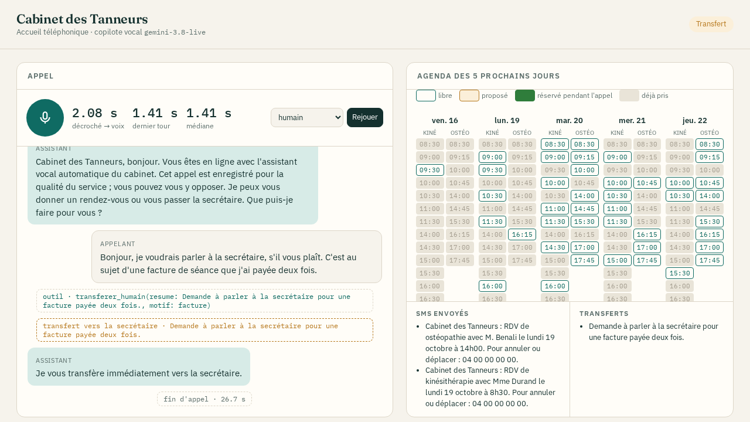Click the assistant's 'Je vous transfère immédiatement' message

(139, 367)
